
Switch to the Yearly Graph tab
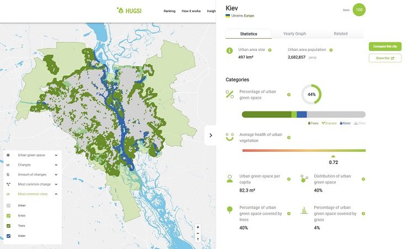[x=294, y=34]
